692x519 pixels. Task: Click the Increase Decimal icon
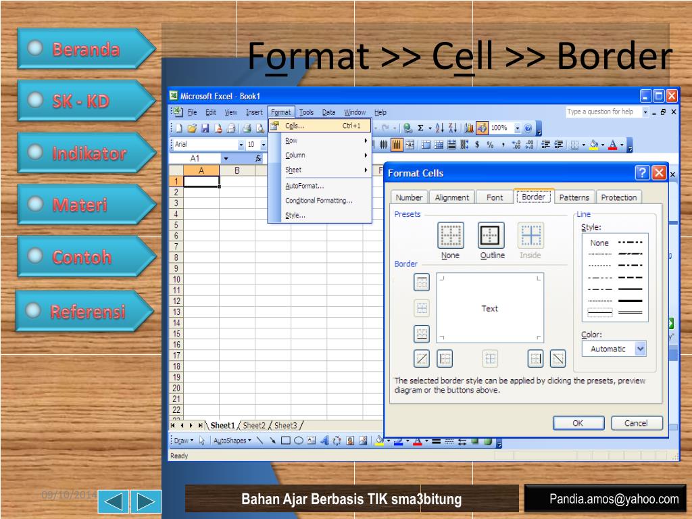pos(516,145)
